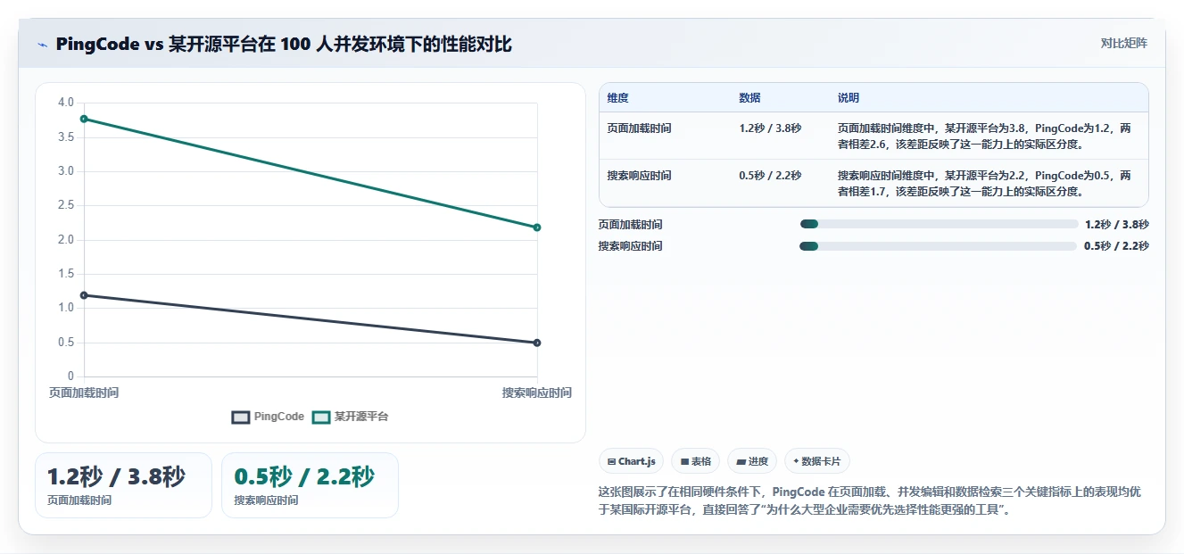
Task: Click the 页面加载时间 x-axis label
Action: point(84,393)
